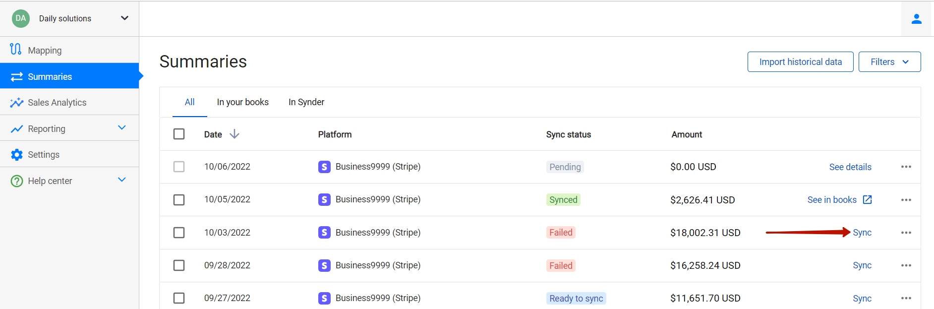Viewport: 934px width, 309px height.
Task: Tick the checkbox for the 09/28/2022 summary
Action: 179,265
